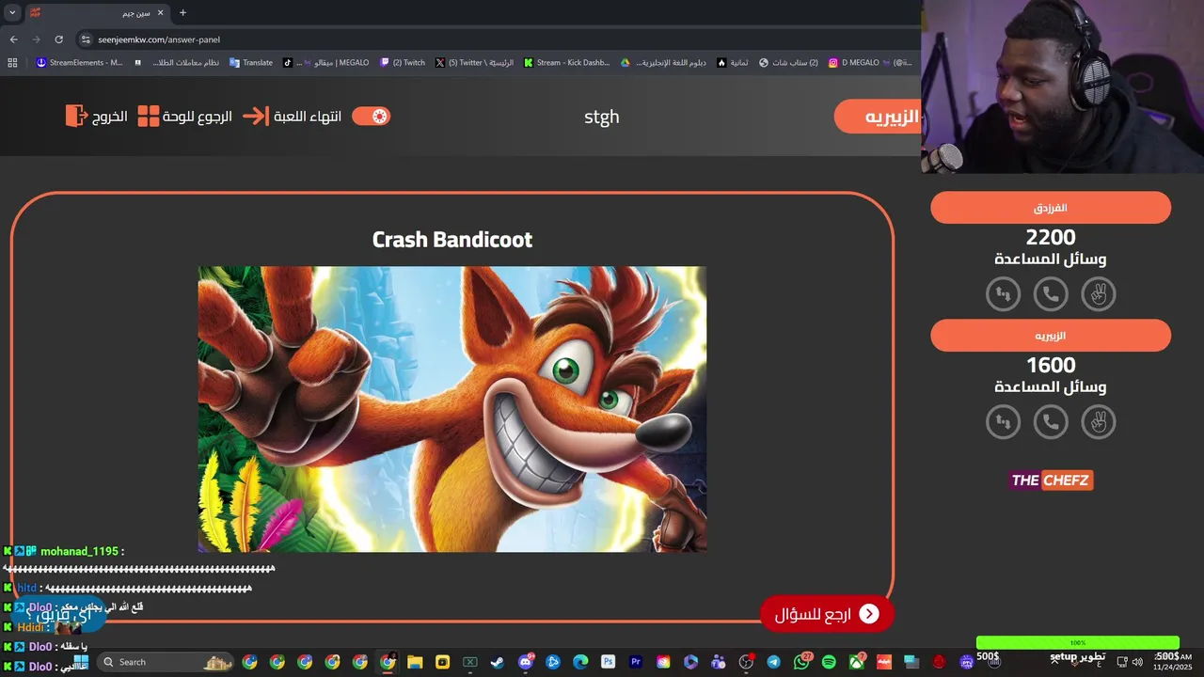Open the Twitch bookmark
This screenshot has height=677, width=1204.
tap(403, 63)
